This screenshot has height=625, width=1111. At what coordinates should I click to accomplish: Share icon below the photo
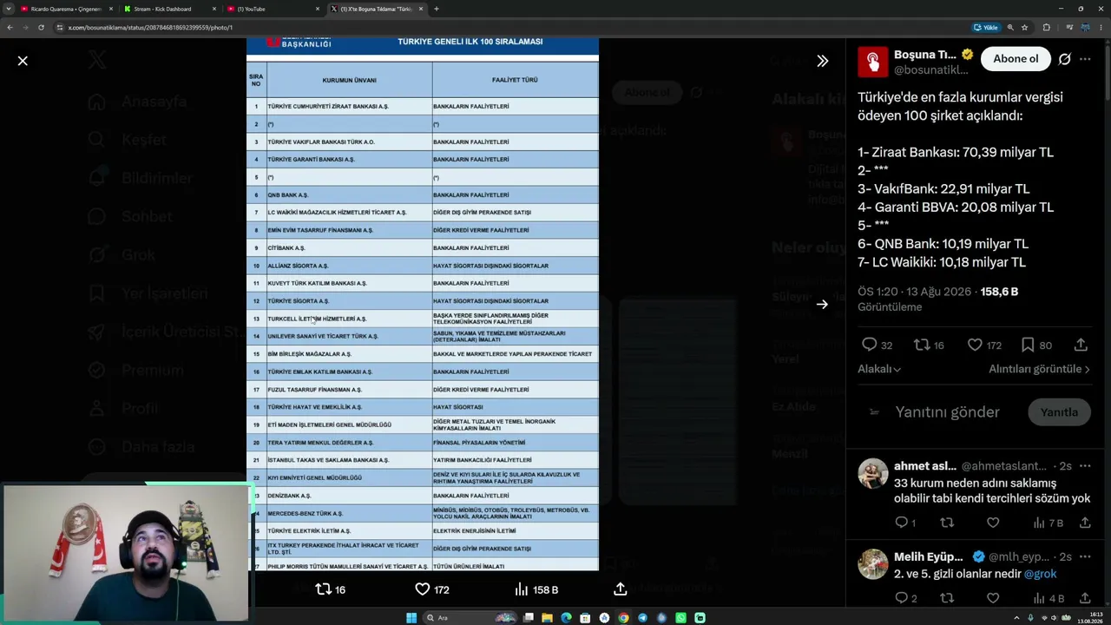pyautogui.click(x=620, y=589)
